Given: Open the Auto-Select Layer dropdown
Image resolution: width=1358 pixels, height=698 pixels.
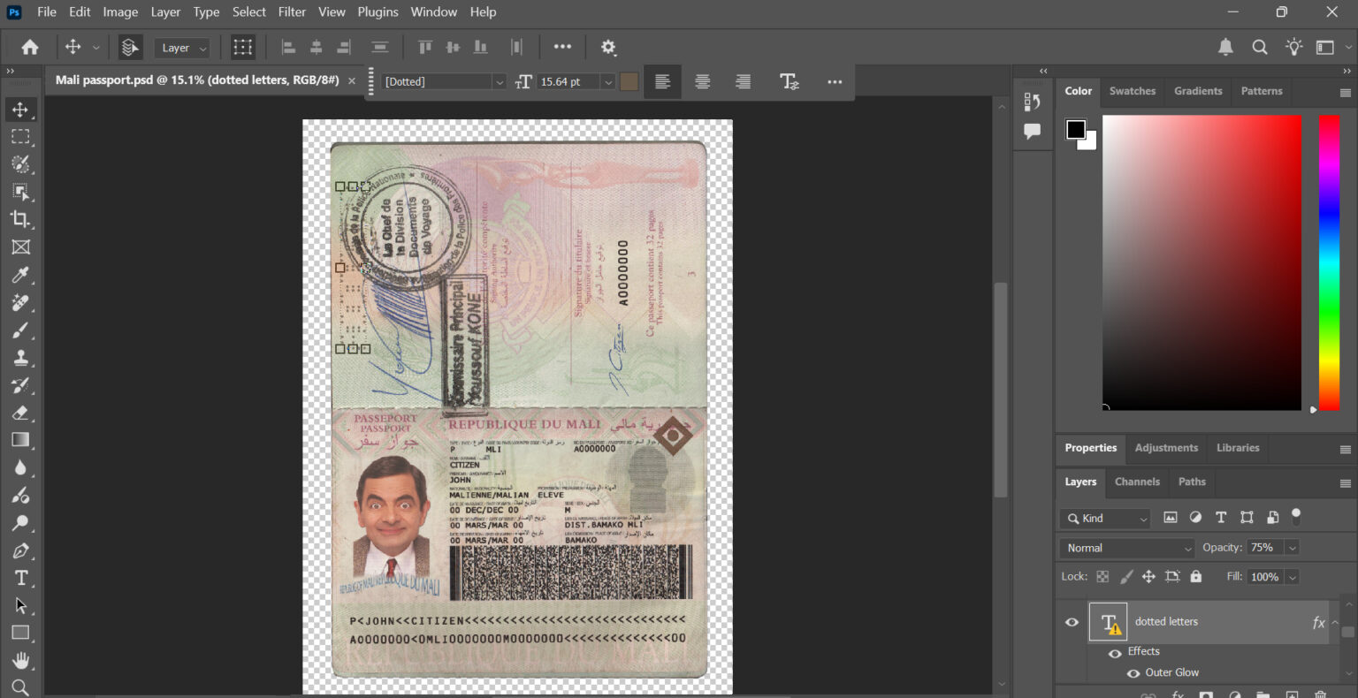Looking at the screenshot, I should tap(183, 48).
